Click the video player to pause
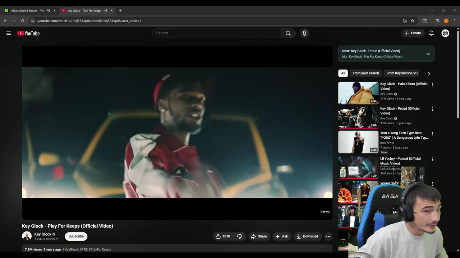 [177, 132]
